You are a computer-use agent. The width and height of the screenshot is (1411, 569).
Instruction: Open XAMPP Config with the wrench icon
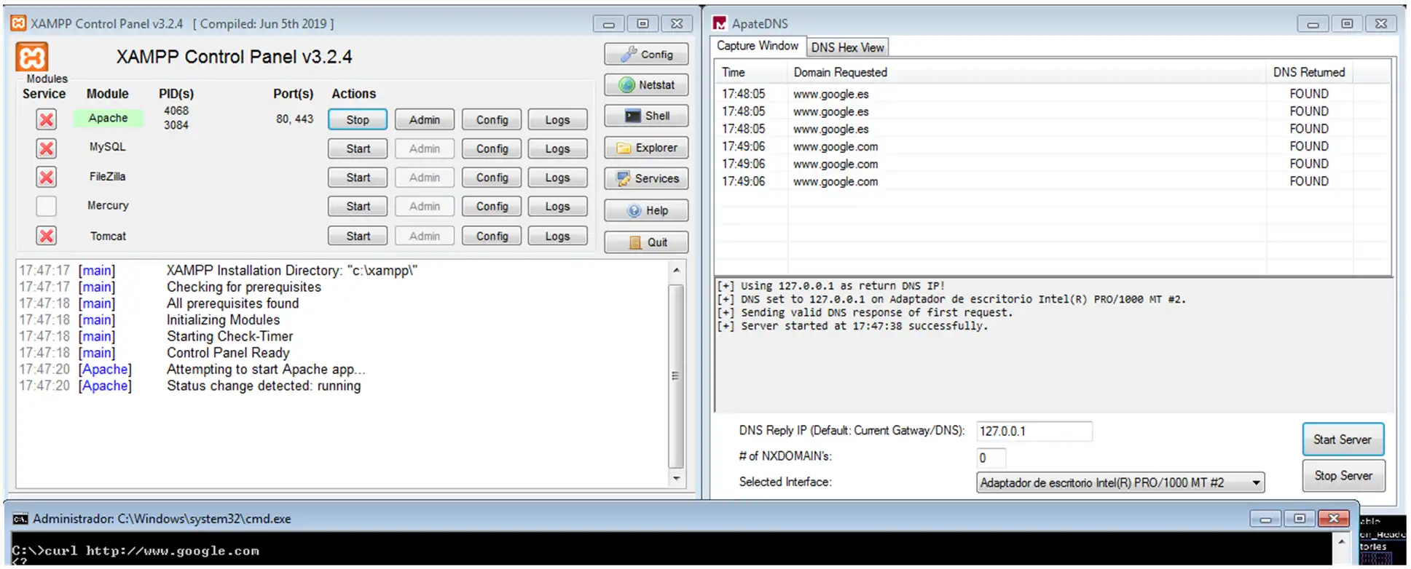[x=646, y=55]
